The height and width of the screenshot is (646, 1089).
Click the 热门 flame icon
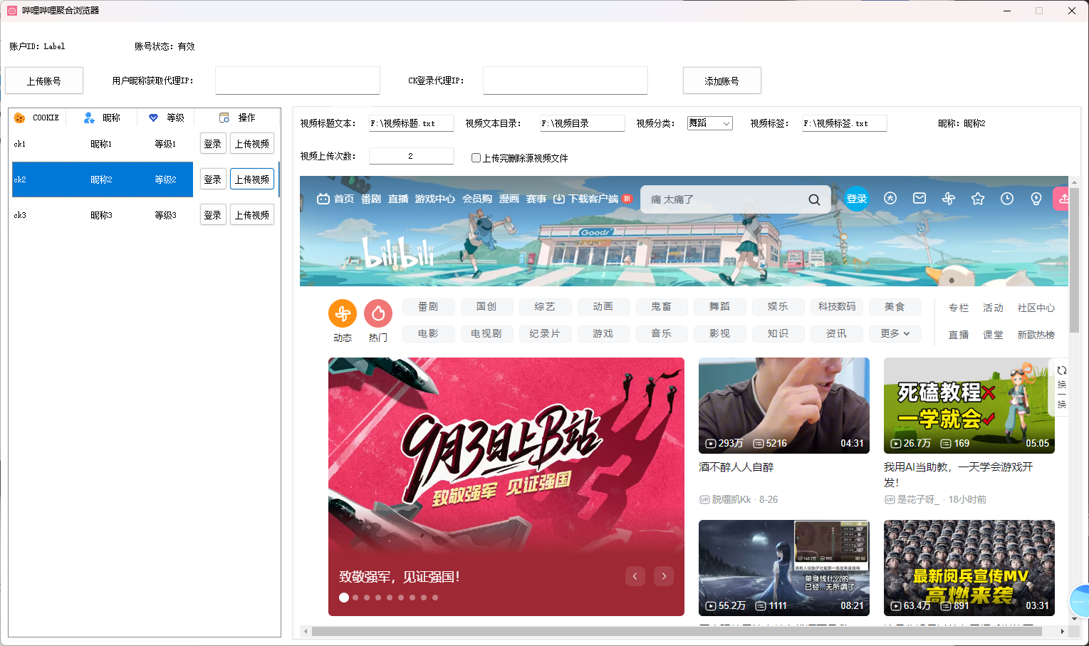pos(378,313)
